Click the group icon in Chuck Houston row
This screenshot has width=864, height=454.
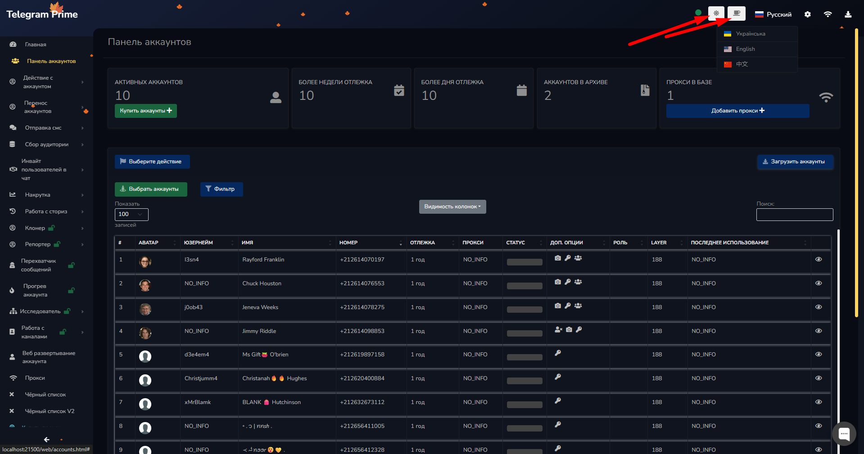coord(578,282)
